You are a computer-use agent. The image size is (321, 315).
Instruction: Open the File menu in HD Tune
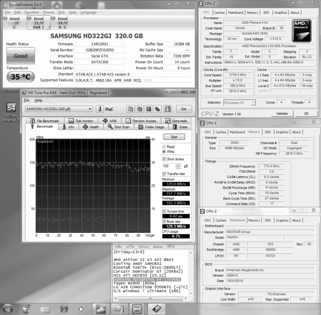pos(27,100)
